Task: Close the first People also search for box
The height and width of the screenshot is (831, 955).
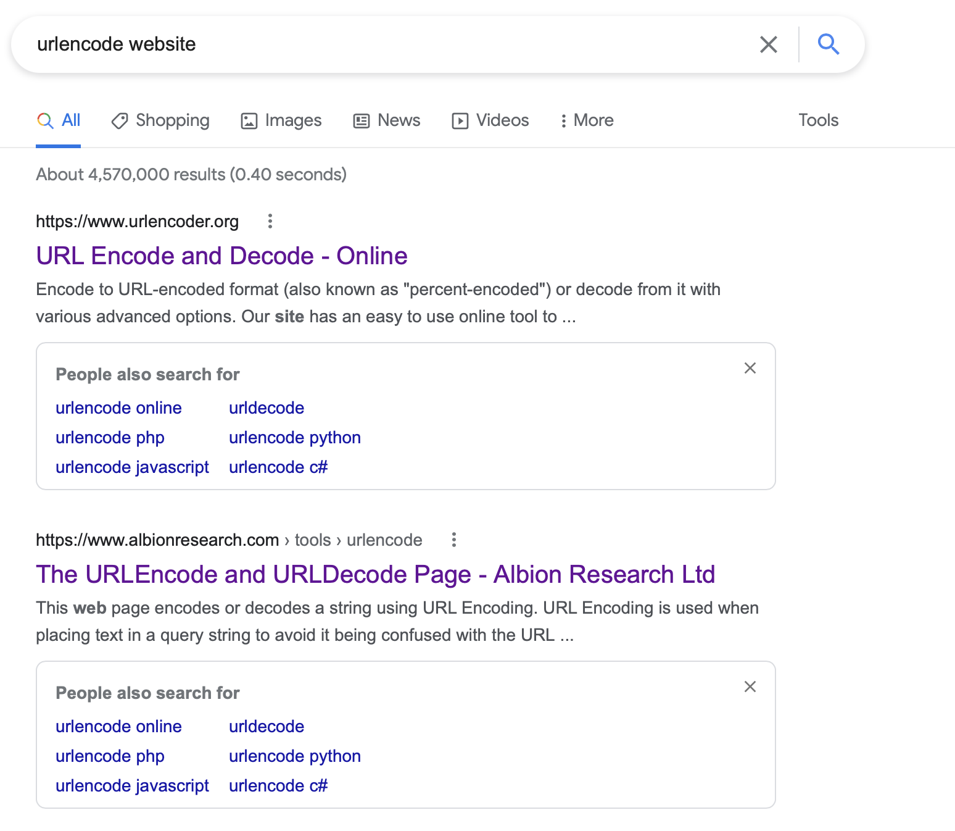Action: [750, 368]
